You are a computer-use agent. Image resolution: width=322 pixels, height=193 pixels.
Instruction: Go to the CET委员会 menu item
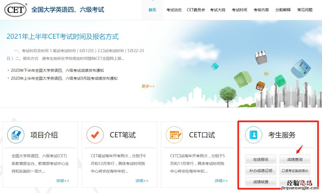coord(196,10)
